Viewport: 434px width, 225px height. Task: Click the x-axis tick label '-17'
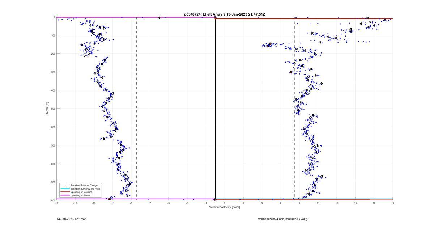[x=56, y=203]
